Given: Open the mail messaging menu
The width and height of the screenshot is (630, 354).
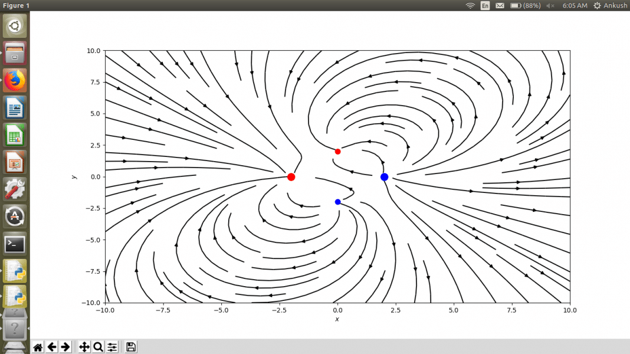Looking at the screenshot, I should click(500, 5).
